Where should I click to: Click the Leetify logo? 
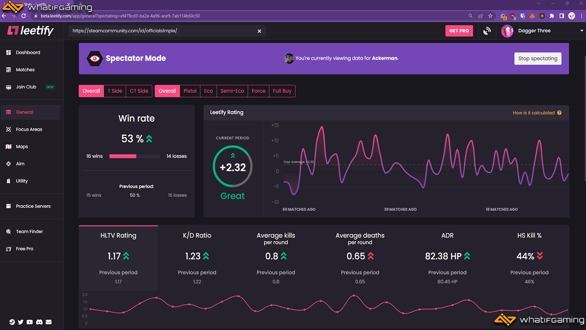[x=31, y=31]
